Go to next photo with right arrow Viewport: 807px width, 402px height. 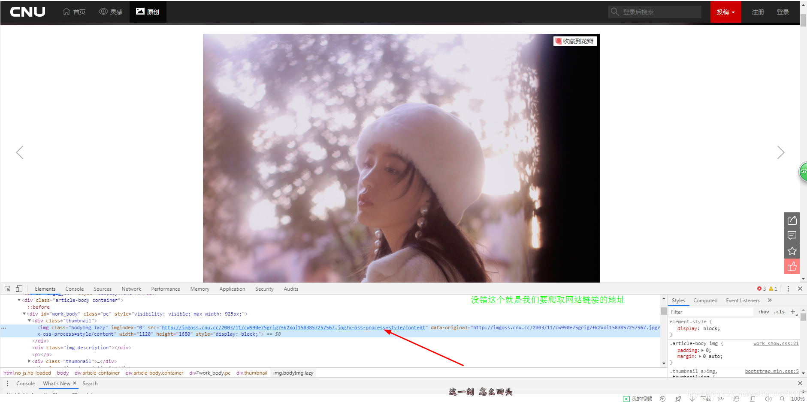click(780, 152)
